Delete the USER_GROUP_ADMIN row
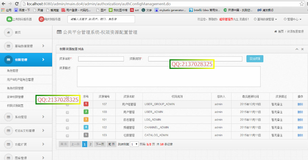 pyautogui.click(x=300, y=104)
